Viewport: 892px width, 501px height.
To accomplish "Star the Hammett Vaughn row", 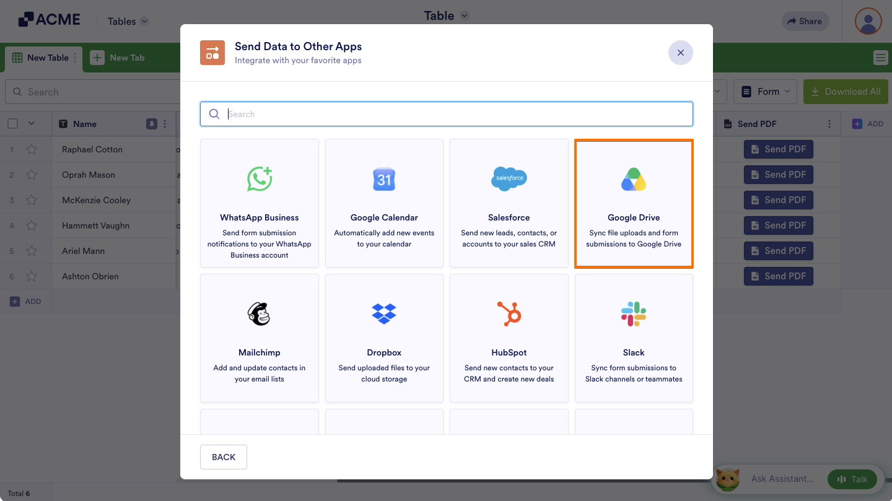I will pyautogui.click(x=32, y=225).
